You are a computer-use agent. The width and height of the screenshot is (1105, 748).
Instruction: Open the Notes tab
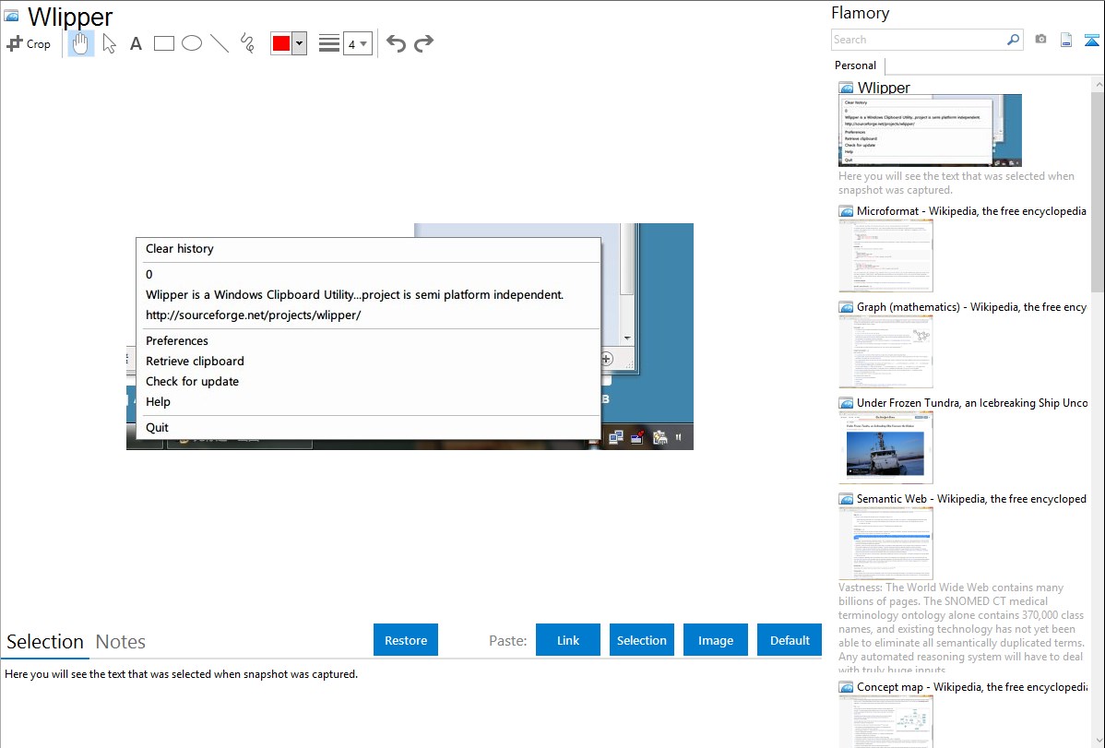pyautogui.click(x=121, y=642)
